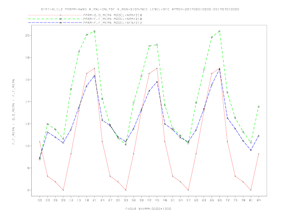This screenshot has height=218, width=282.
Task: Click the blue triangle data point at hour 09
Action: click(63, 143)
